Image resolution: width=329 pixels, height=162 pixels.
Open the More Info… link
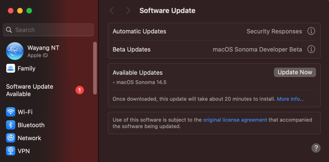(290, 99)
